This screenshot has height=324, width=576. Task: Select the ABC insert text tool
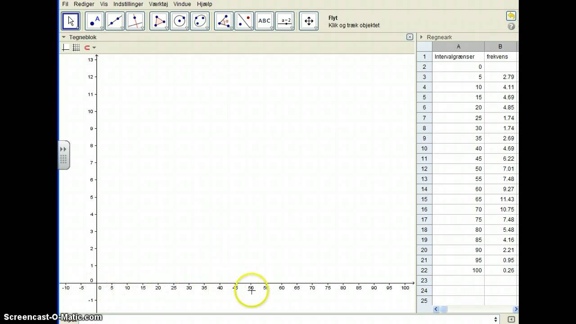(x=265, y=21)
